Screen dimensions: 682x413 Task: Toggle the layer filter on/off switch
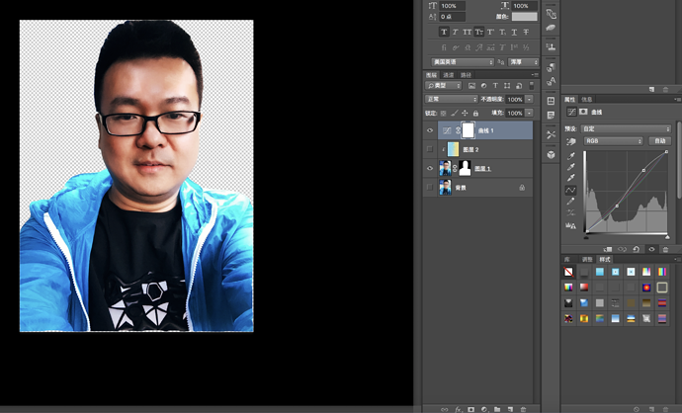pyautogui.click(x=532, y=86)
